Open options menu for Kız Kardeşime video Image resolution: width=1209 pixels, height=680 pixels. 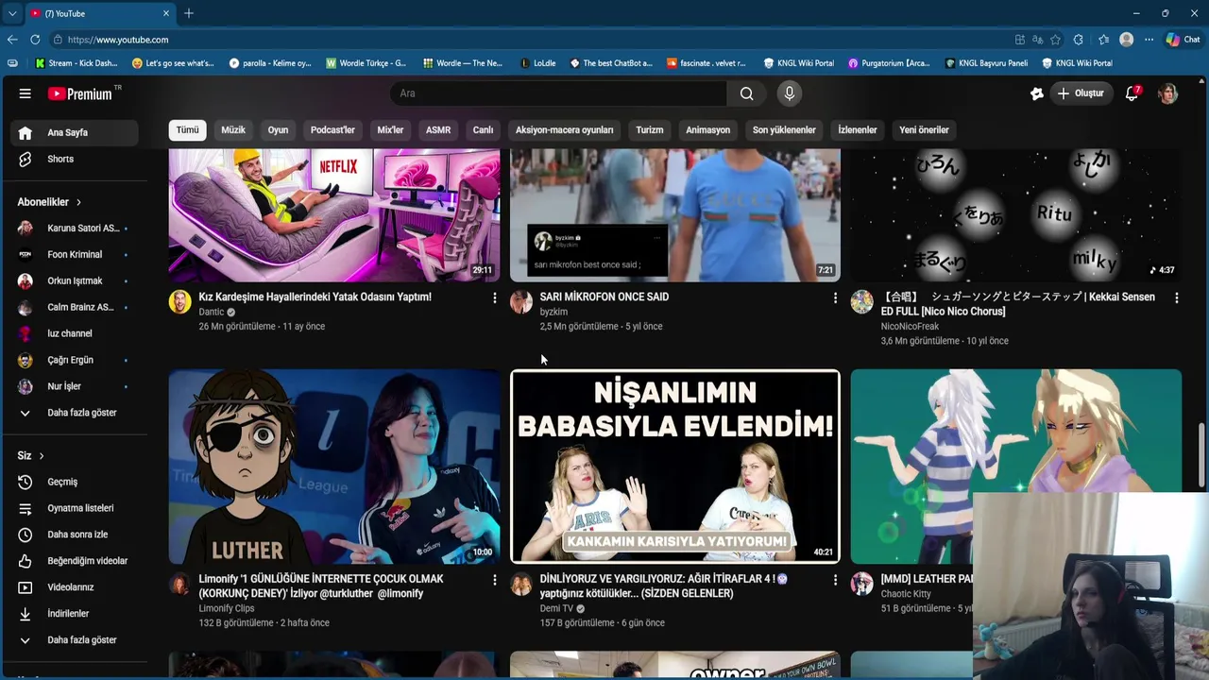coord(494,297)
